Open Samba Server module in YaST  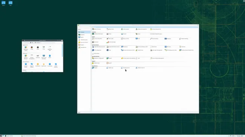pos(139,50)
